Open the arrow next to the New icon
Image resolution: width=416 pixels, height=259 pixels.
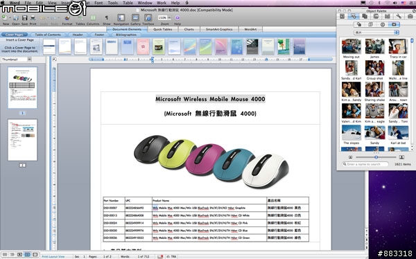[10, 18]
